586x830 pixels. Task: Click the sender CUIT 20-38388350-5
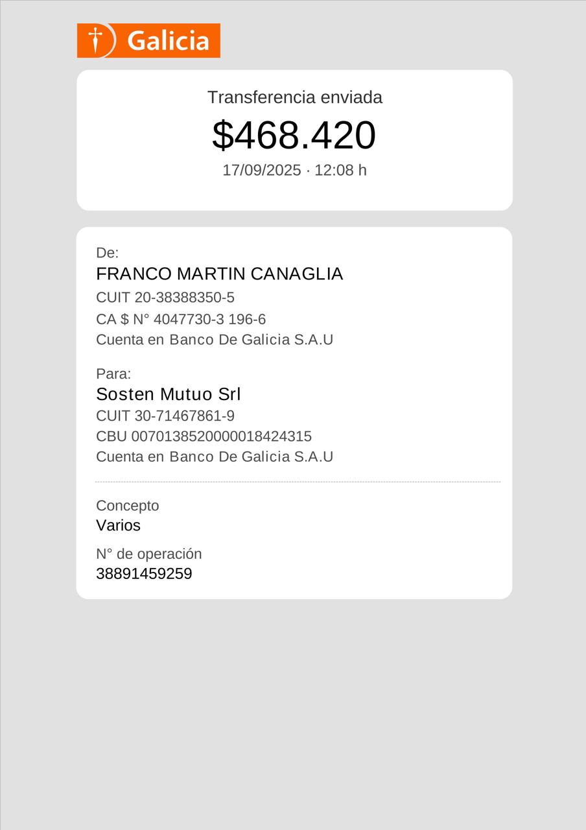(165, 298)
